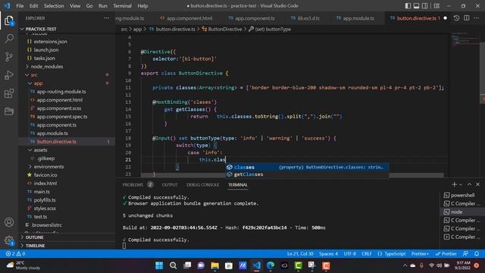Split the editor to the right

467,18
